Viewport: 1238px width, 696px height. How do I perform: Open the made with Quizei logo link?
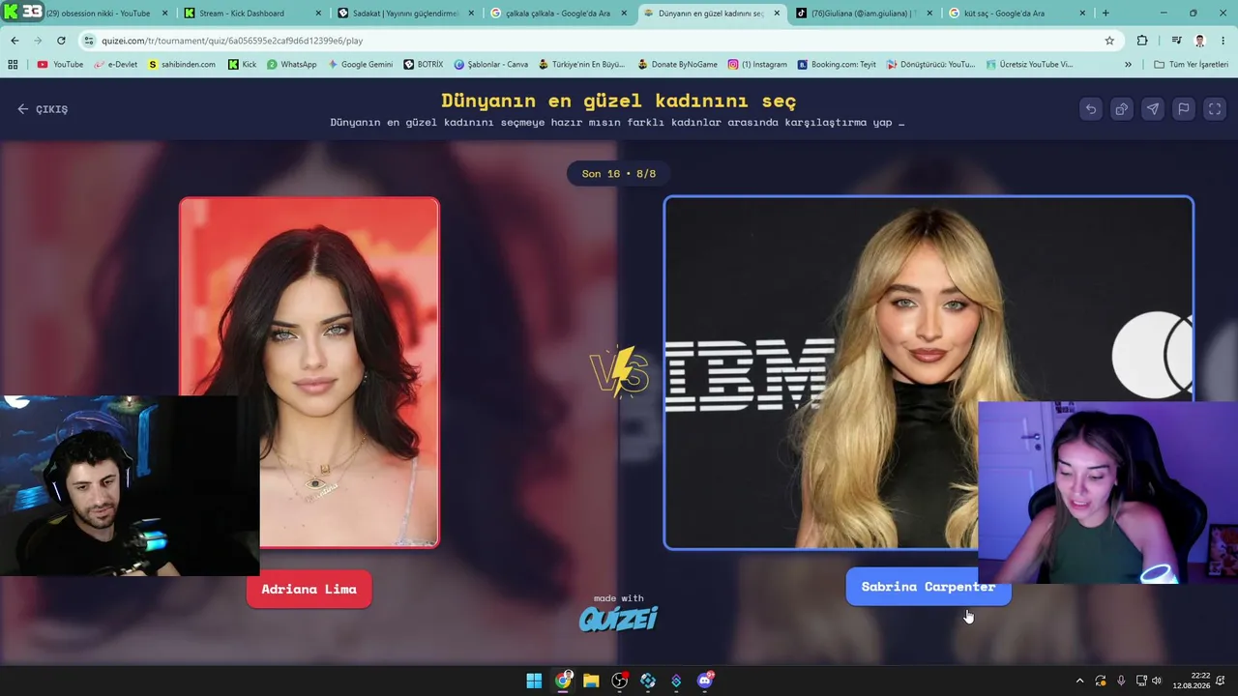(x=619, y=613)
